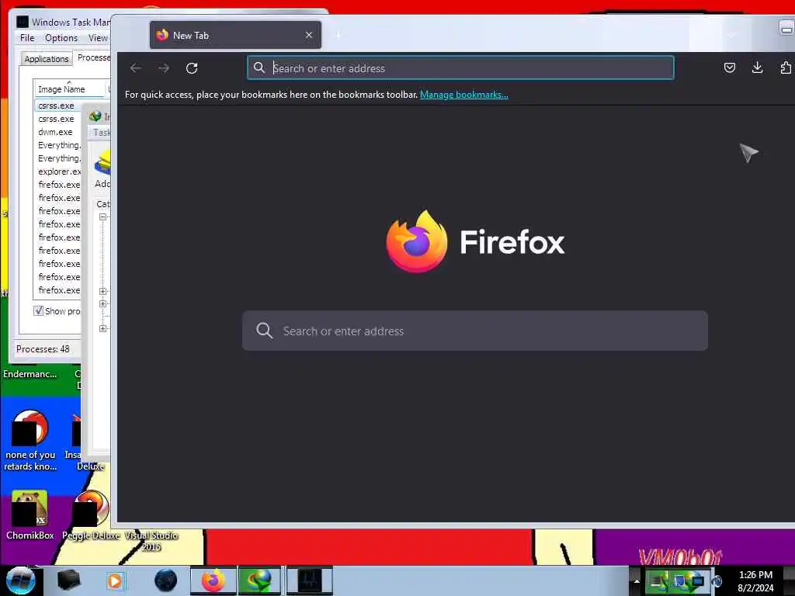Switch to Firefox via taskbar button

coord(213,580)
